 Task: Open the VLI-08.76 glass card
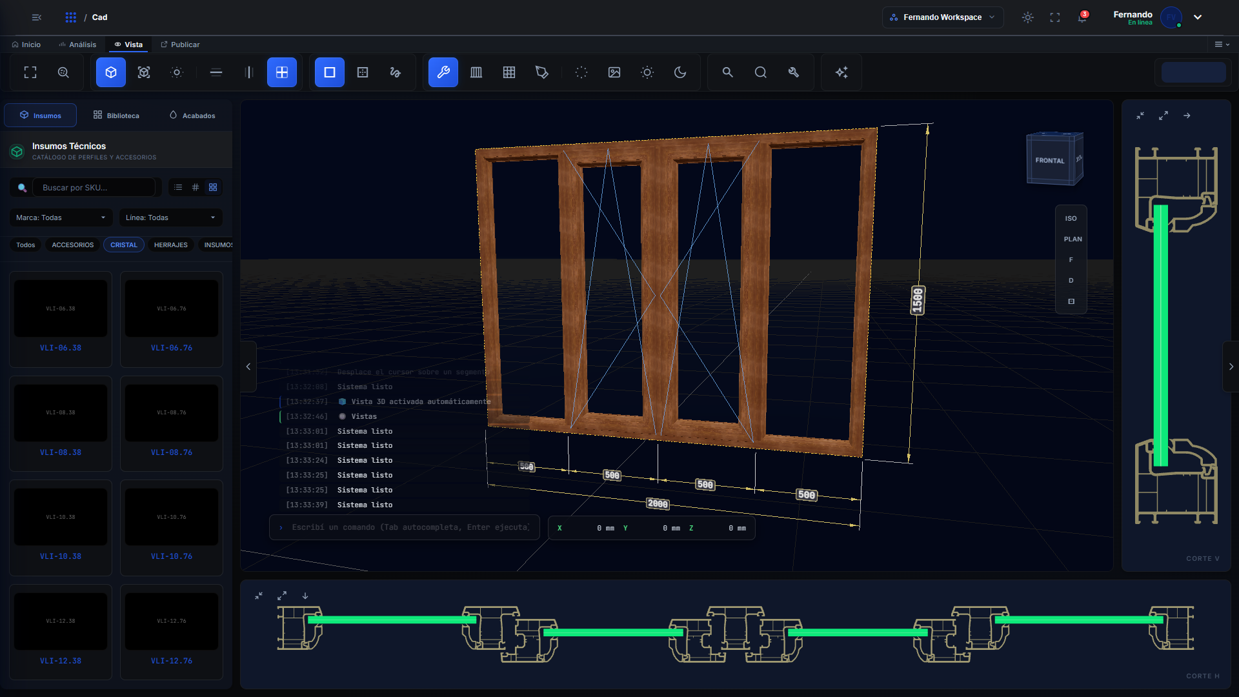pos(172,423)
